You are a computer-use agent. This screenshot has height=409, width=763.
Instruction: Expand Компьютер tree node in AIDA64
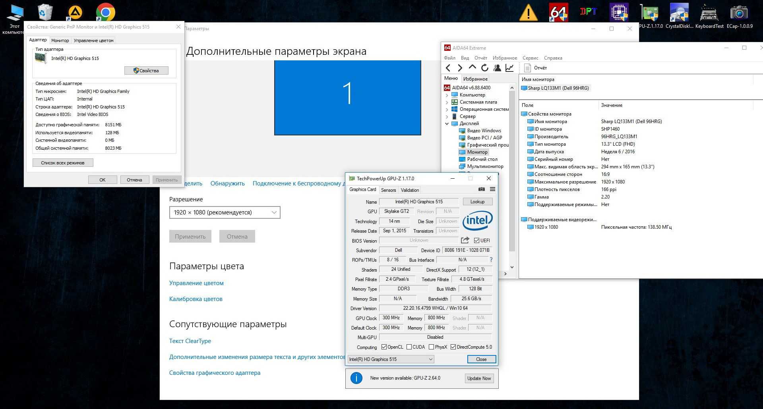click(447, 95)
